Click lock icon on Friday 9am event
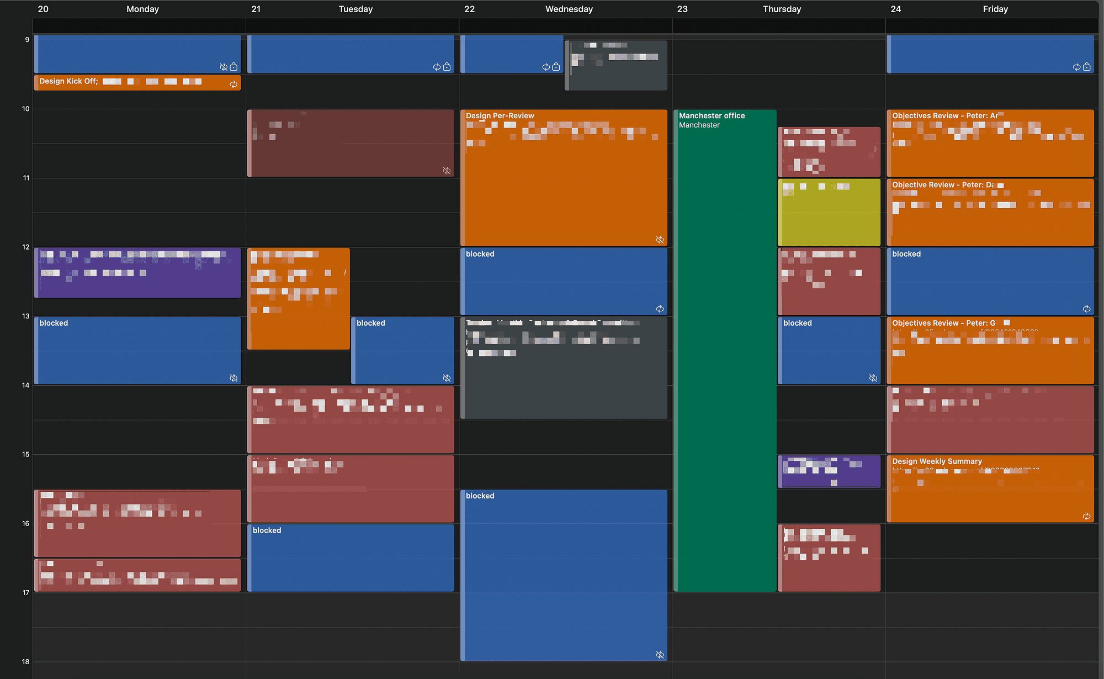 (1086, 67)
